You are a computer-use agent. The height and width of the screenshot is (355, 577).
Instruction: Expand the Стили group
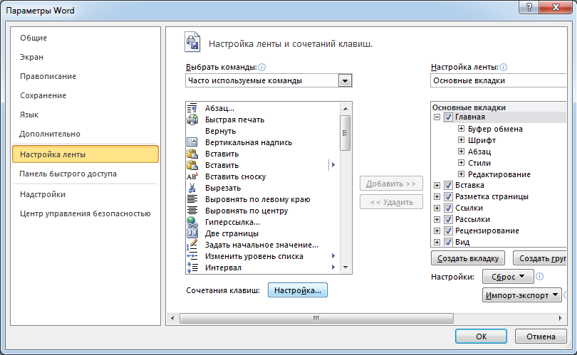tap(461, 162)
